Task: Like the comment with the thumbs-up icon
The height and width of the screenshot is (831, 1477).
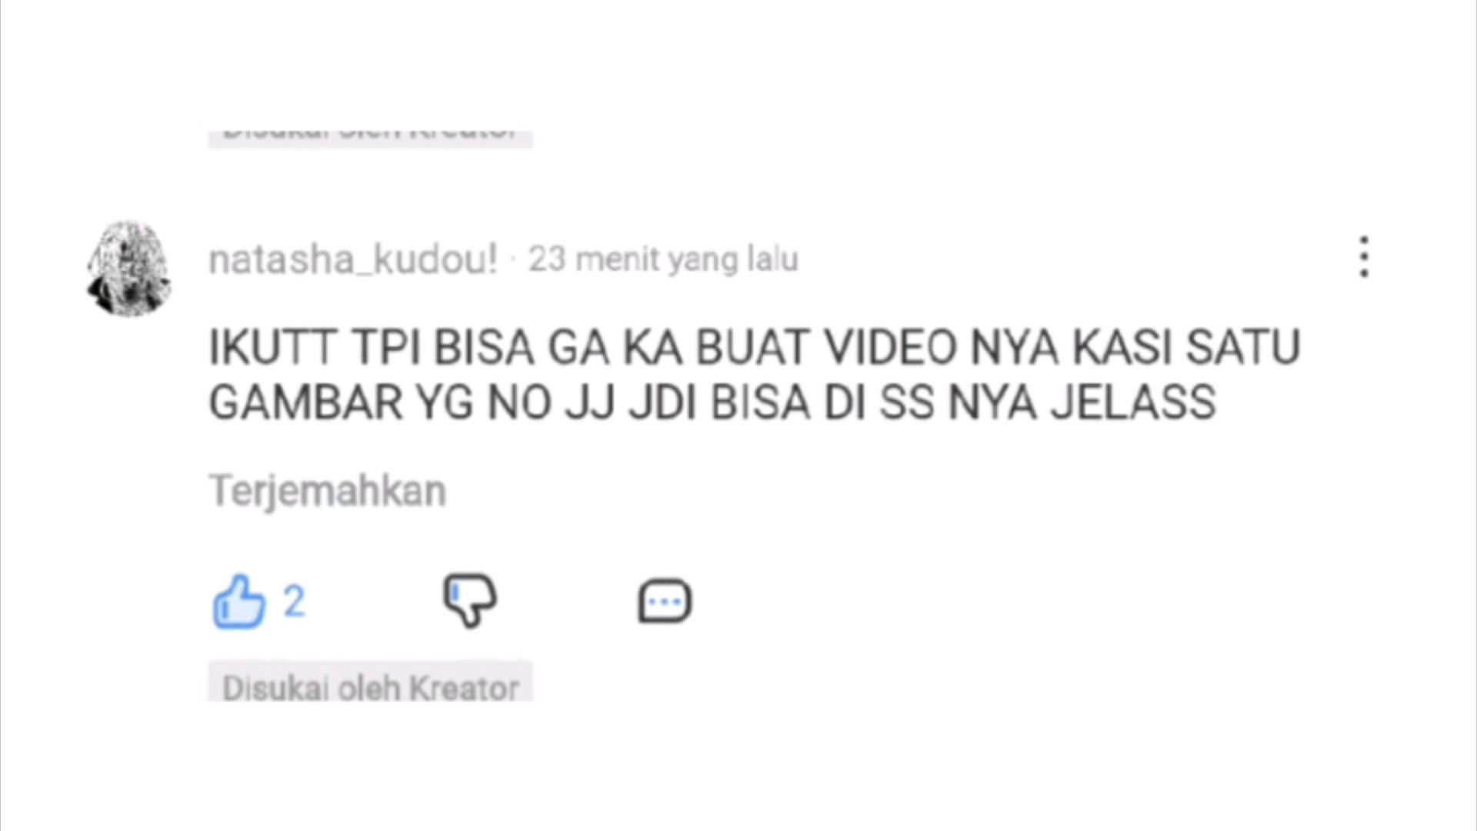Action: click(239, 601)
